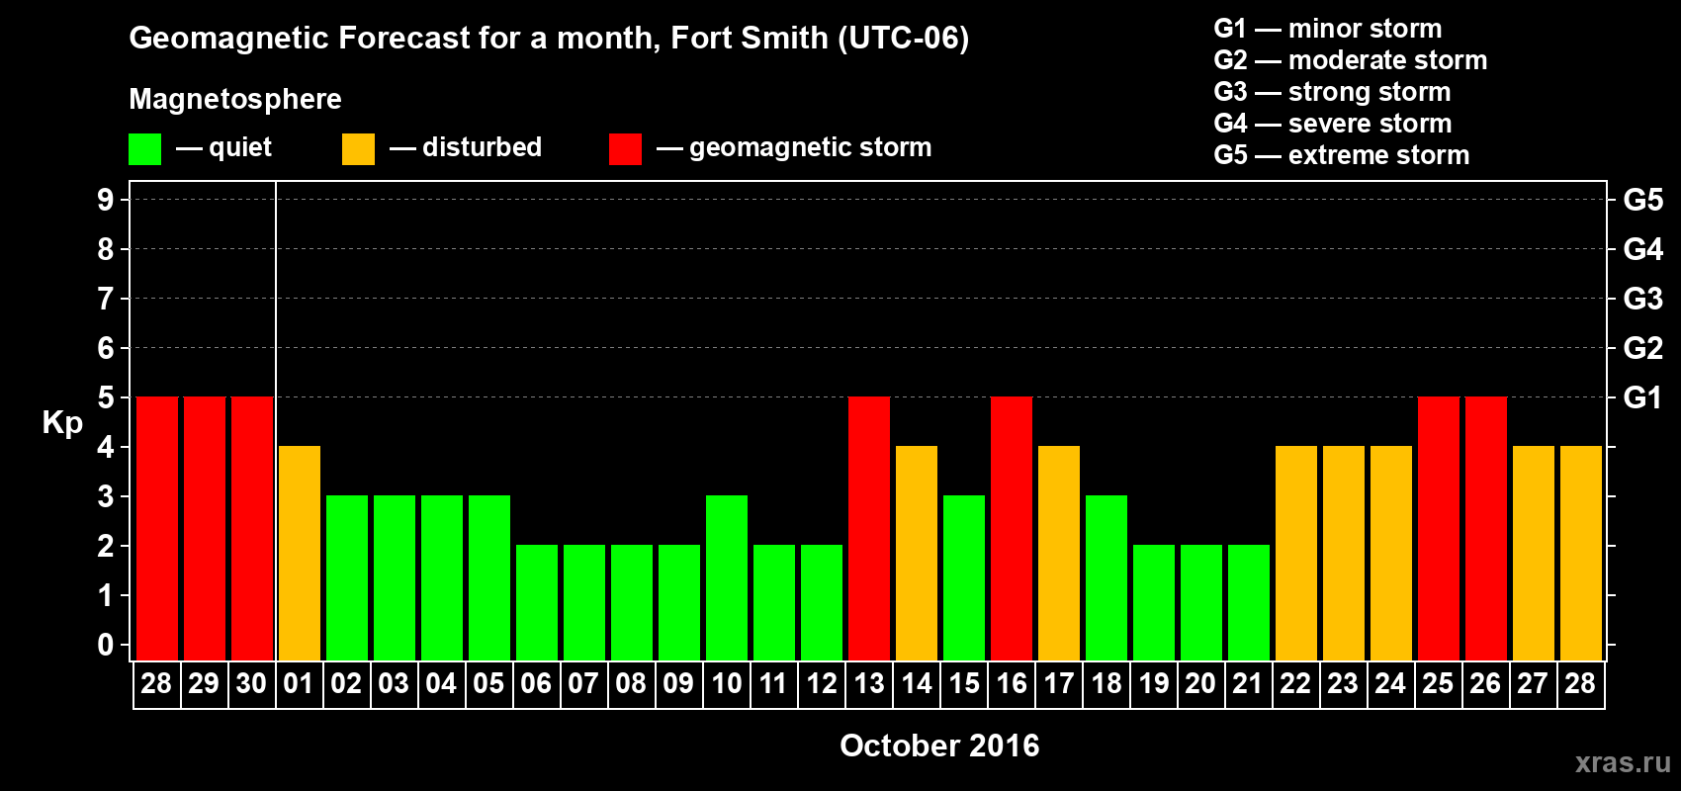Image resolution: width=1681 pixels, height=791 pixels.
Task: Click the green bar for October 10
Action: (727, 578)
